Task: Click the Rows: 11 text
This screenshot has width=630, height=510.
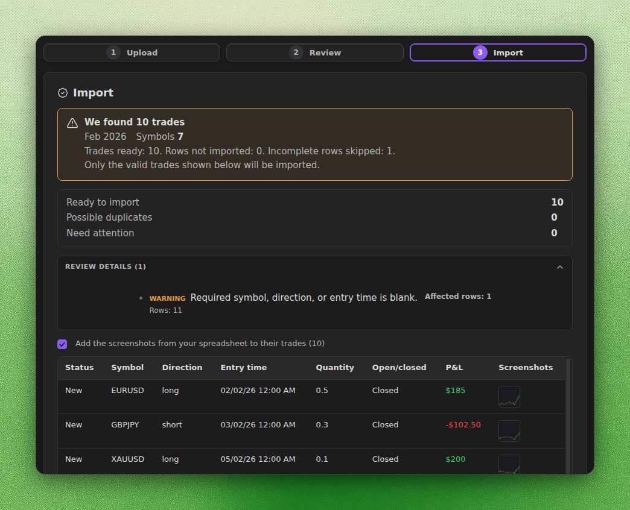Action: coord(165,310)
